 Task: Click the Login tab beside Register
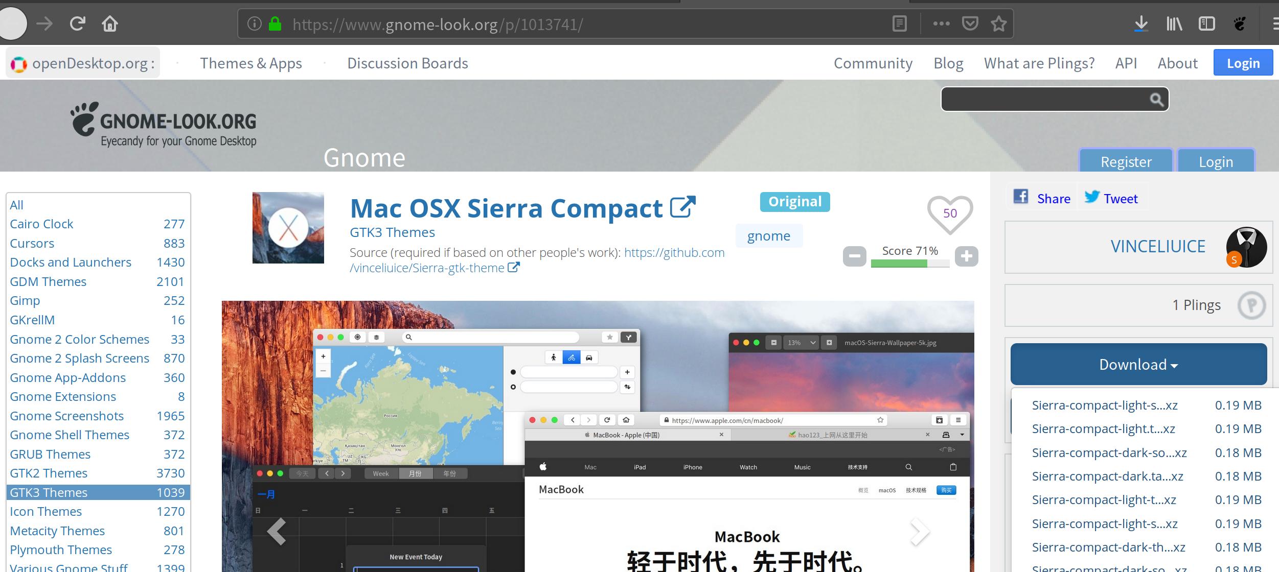1216,161
